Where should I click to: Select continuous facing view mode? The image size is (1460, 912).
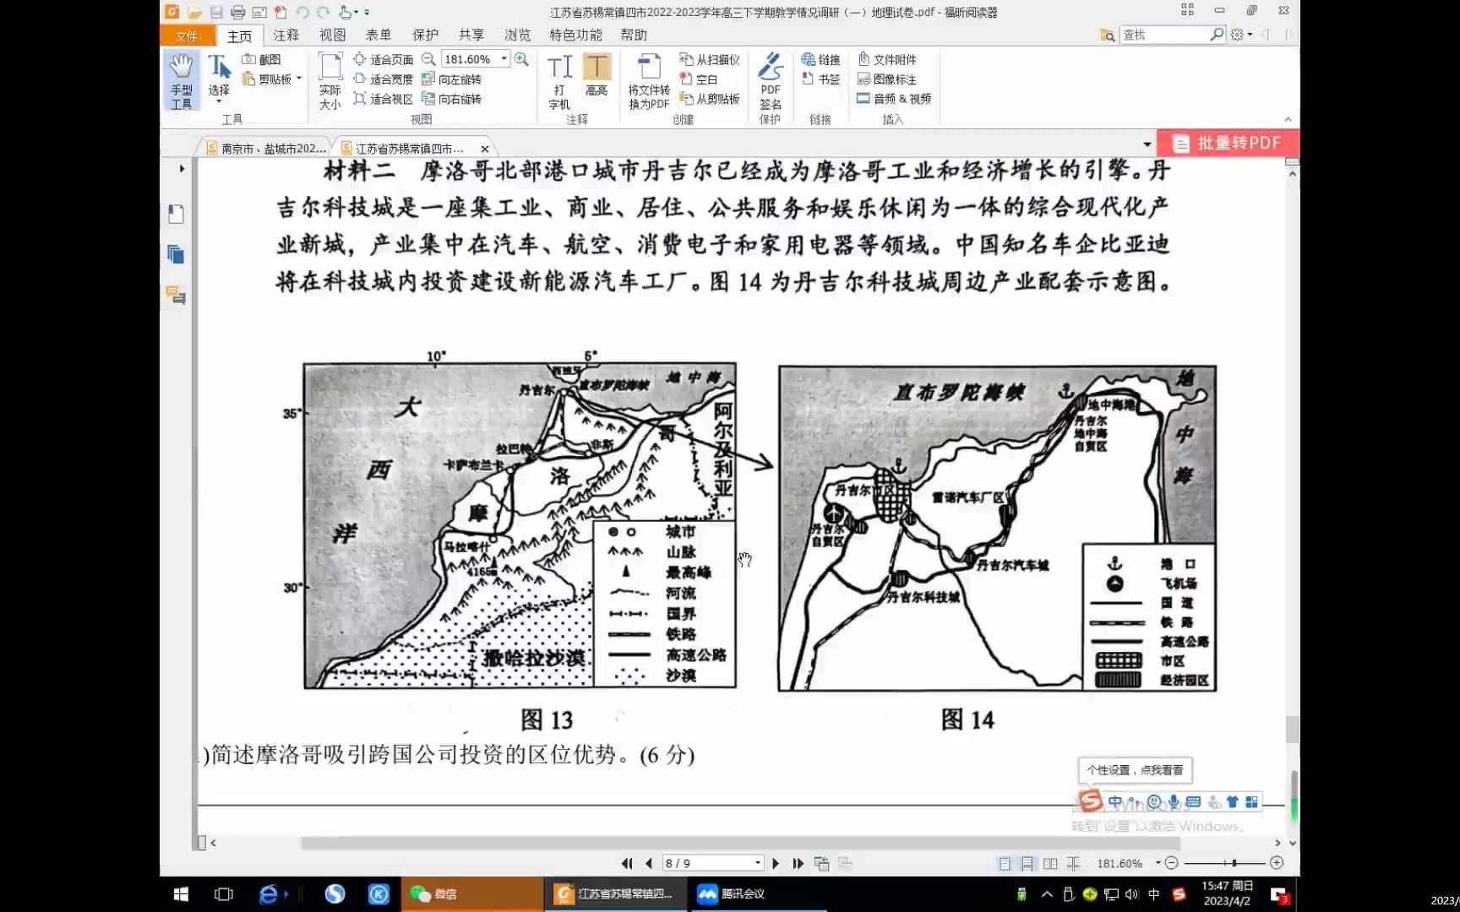coord(1073,863)
